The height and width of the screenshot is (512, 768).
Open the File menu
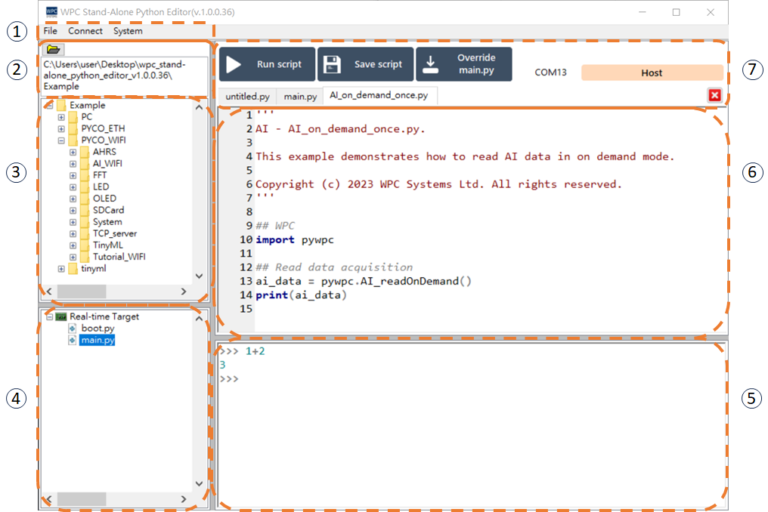click(x=50, y=31)
